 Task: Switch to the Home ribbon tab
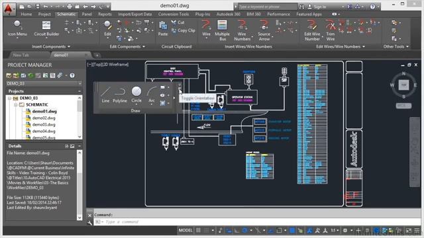click(x=26, y=14)
